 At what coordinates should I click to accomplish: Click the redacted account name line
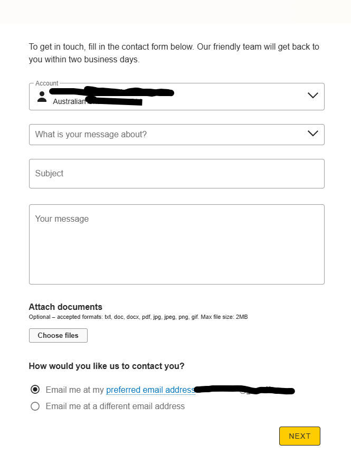coord(112,92)
